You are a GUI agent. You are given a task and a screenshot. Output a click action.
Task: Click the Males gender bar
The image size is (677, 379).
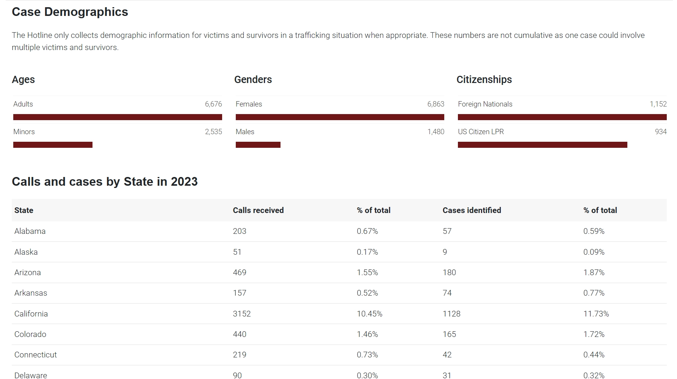tap(258, 145)
